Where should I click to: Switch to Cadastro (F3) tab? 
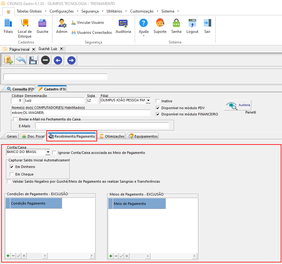point(52,89)
